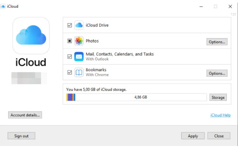
Task: Uncheck the Bookmarks checkbox
Action: [x=70, y=72]
